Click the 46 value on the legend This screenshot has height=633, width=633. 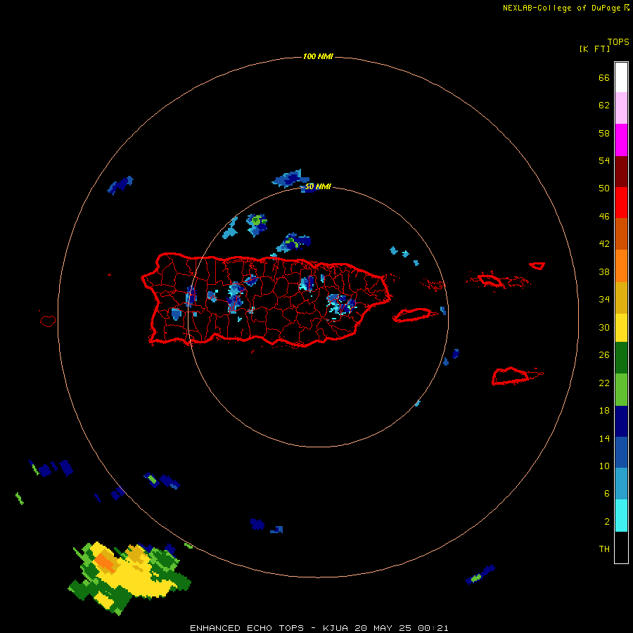coord(604,217)
